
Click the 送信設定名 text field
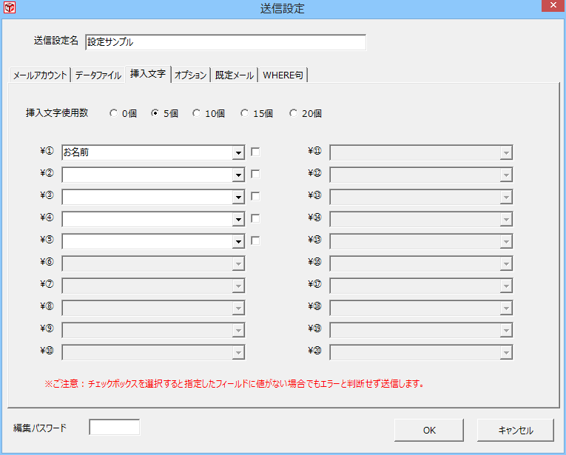click(x=226, y=42)
